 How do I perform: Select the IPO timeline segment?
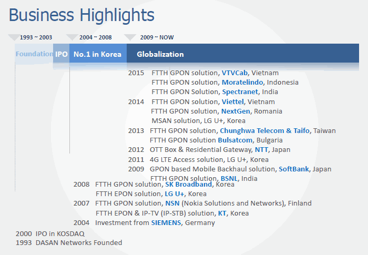point(62,54)
